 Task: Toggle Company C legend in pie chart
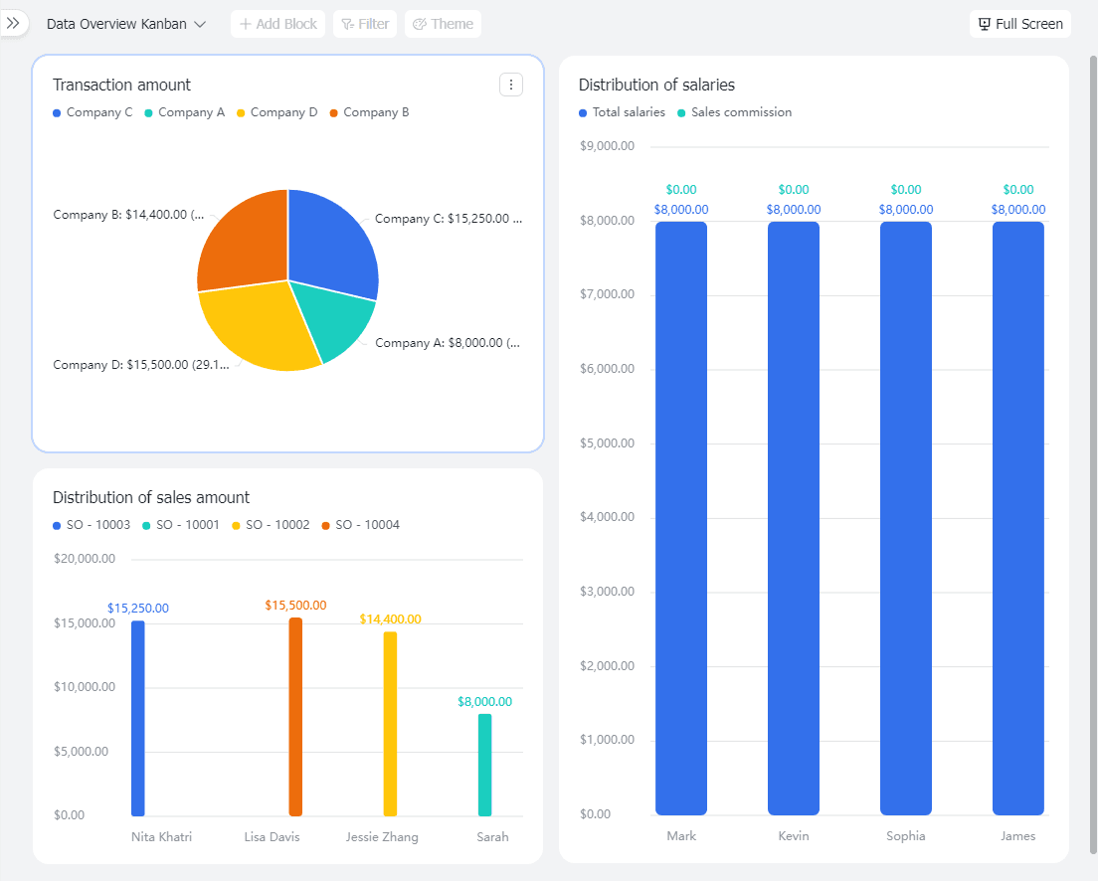click(x=92, y=112)
